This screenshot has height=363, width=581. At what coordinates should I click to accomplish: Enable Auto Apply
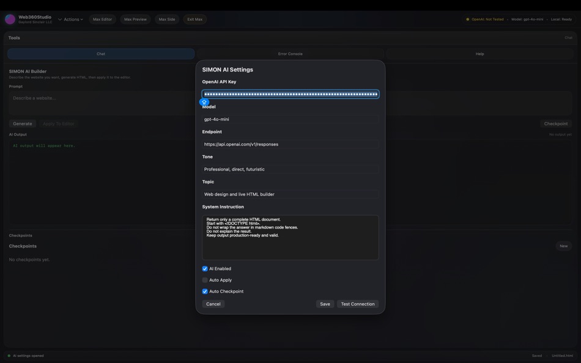click(204, 279)
